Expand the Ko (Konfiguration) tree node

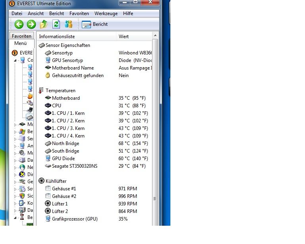(15, 203)
